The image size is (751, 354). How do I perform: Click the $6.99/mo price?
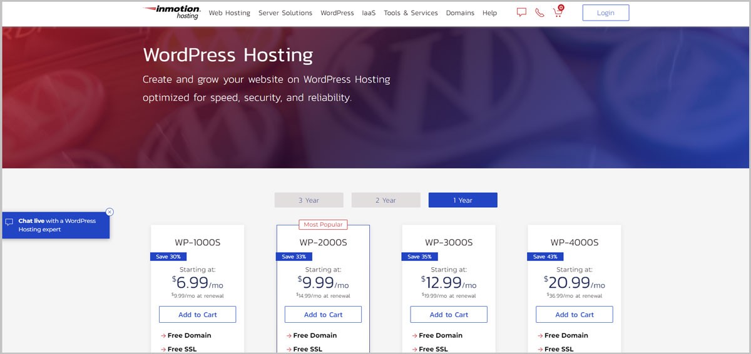pyautogui.click(x=197, y=283)
